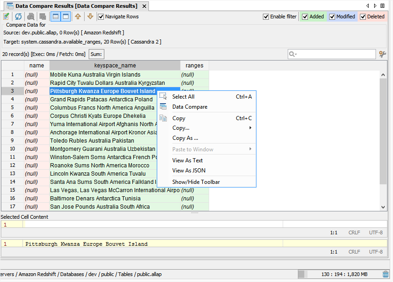Choose Copy from the context menu

[x=206, y=118]
